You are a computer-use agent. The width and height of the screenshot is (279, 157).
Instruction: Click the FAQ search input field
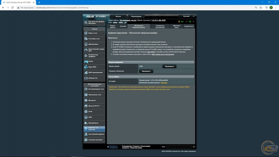[179, 147]
